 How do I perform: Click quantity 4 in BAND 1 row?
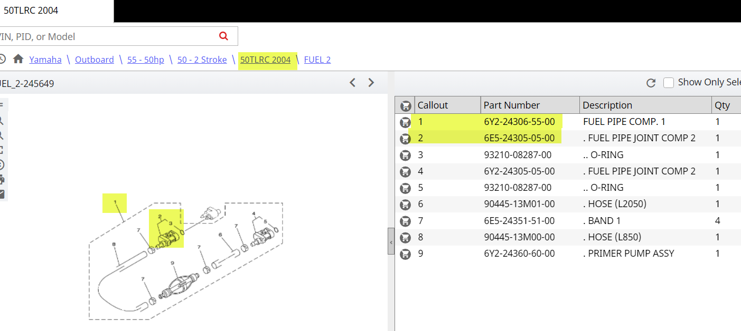718,220
